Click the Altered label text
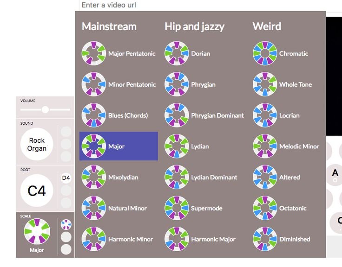Screen dimensions: 342x267 [289, 178]
